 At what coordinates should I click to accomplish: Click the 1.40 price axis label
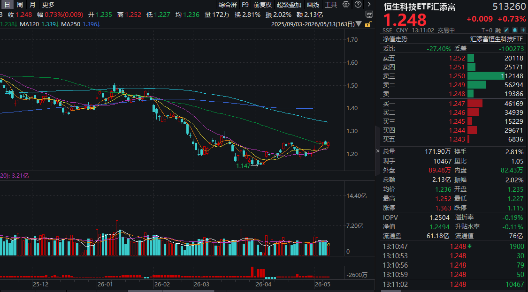[x=352, y=108]
